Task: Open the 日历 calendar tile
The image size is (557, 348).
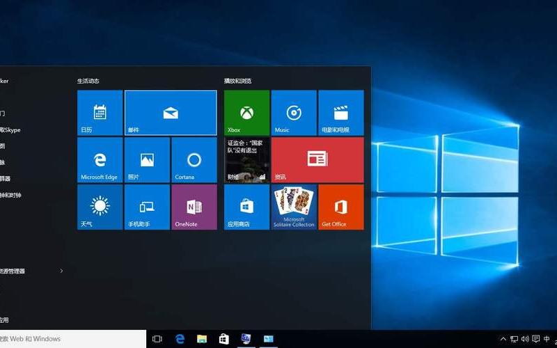Action: coord(100,113)
